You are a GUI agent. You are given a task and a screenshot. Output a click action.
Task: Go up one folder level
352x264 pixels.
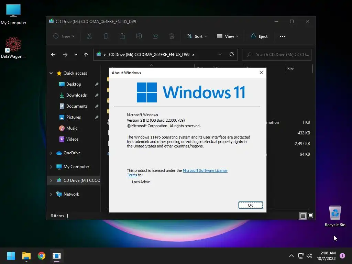[x=86, y=55]
